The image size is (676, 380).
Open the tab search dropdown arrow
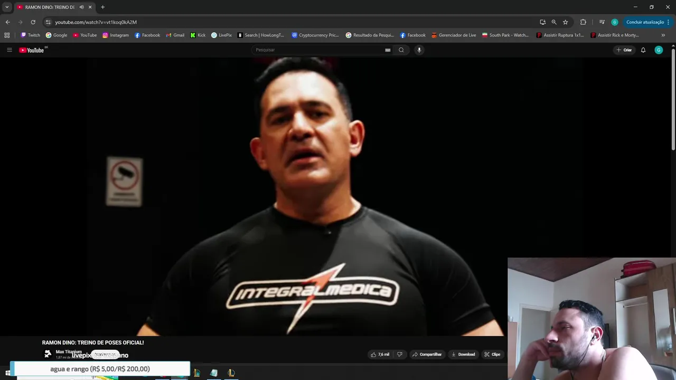[7, 7]
